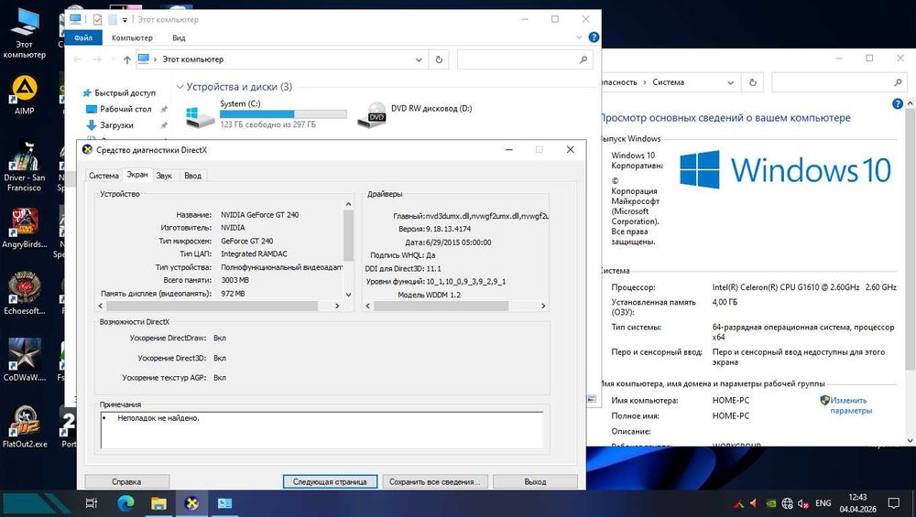Open Task View on the taskbar
Screen dimensions: 916x517
tap(92, 502)
